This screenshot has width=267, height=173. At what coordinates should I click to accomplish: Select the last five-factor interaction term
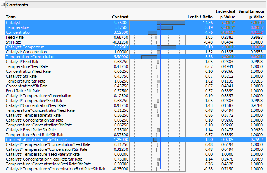[56, 169]
